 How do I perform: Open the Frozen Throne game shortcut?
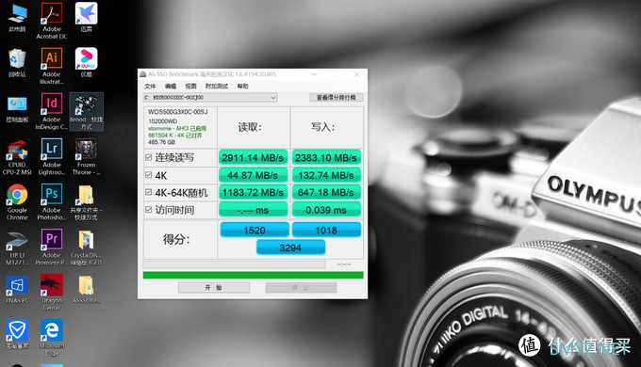point(86,157)
